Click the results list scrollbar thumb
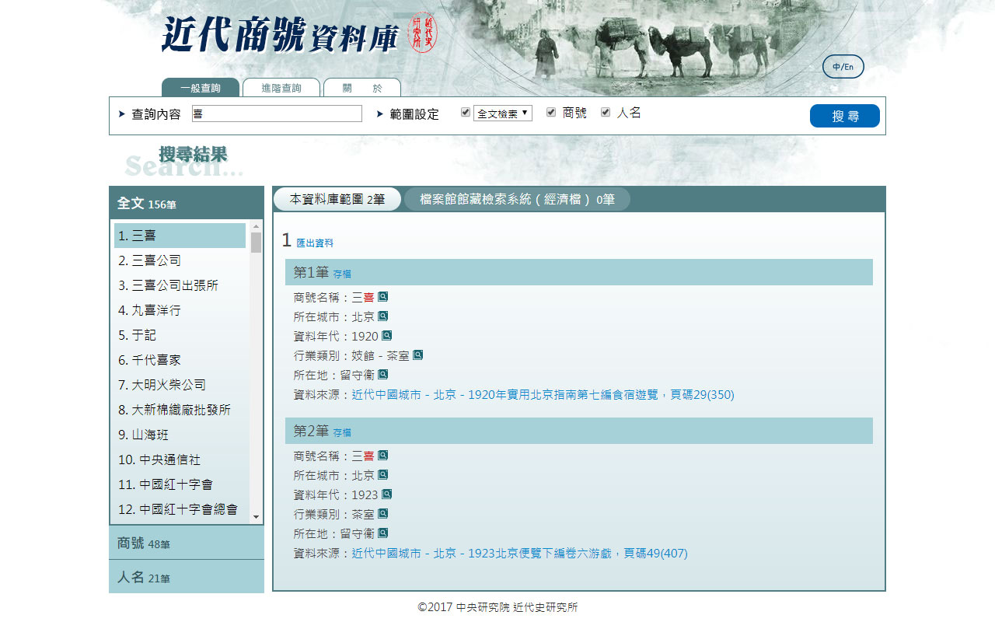 256,242
